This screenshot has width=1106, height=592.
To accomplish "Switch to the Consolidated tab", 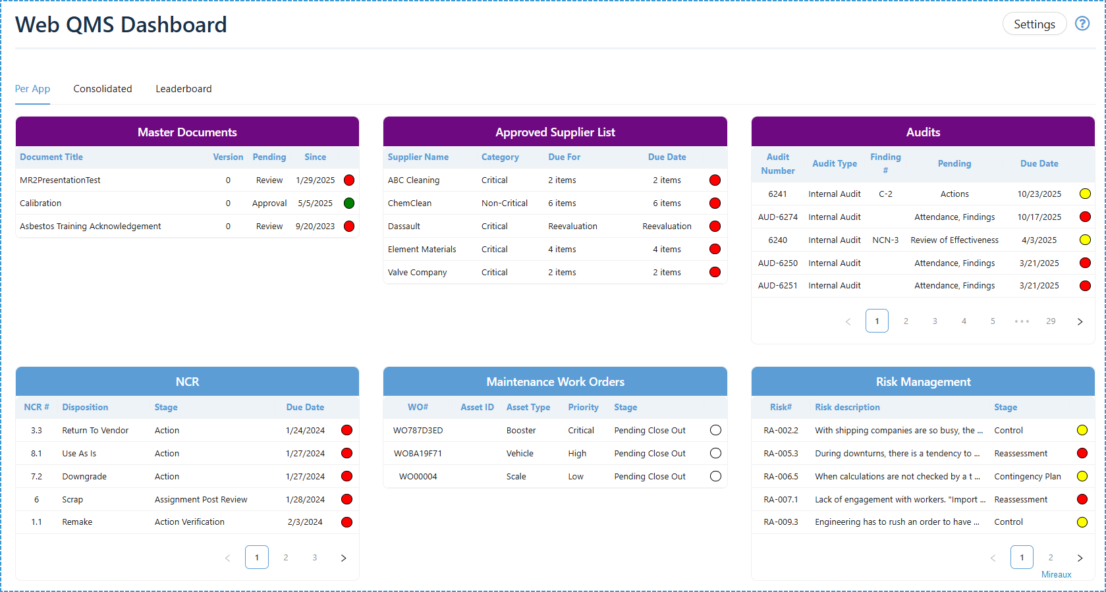I will click(x=103, y=89).
